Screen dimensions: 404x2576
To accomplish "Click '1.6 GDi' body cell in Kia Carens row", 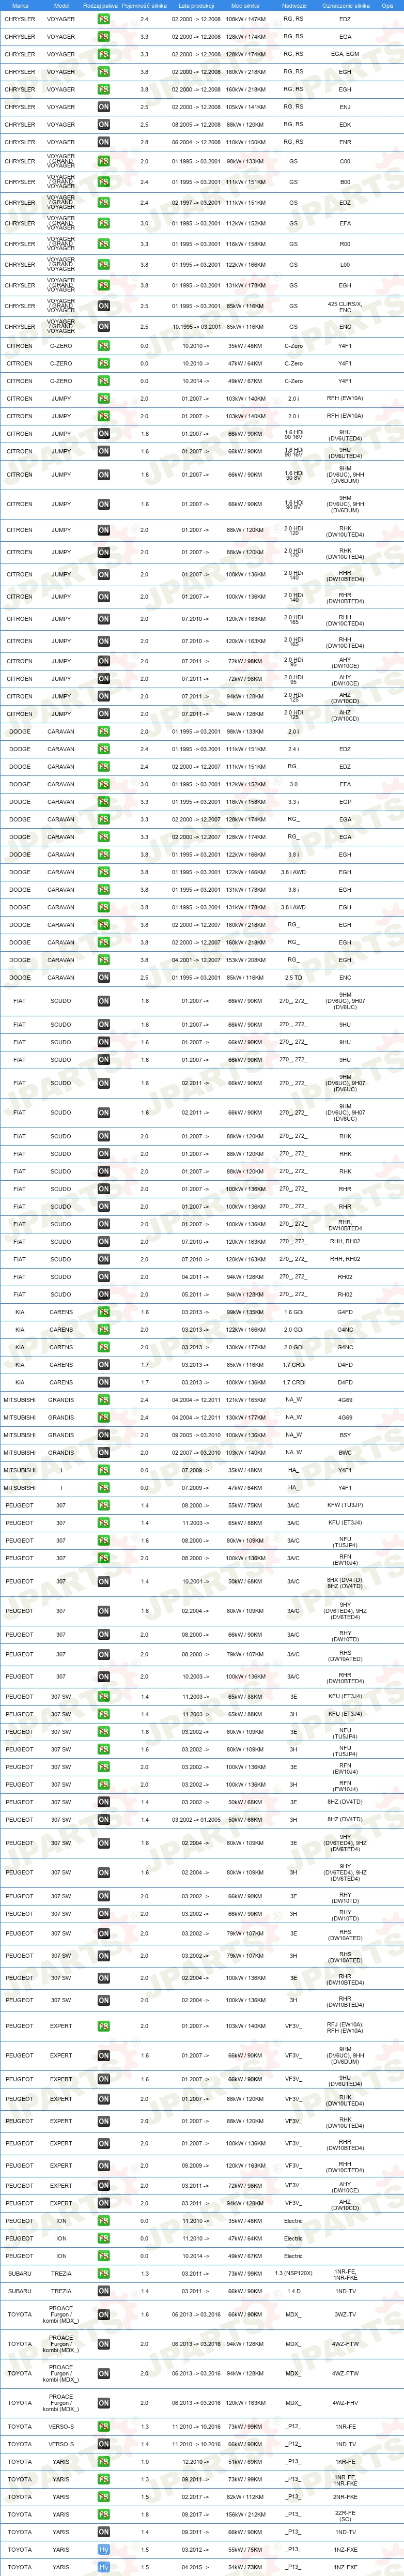I will 293,1312.
